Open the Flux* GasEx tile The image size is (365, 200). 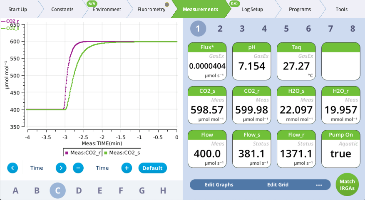pos(207,61)
